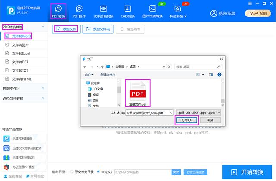The width and height of the screenshot is (276, 181).
Task: Select the CAD转换 tab
Action: click(128, 12)
